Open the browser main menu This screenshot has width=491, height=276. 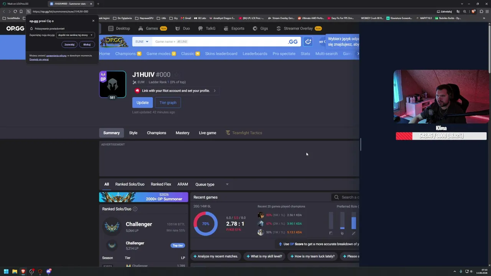tap(487, 11)
